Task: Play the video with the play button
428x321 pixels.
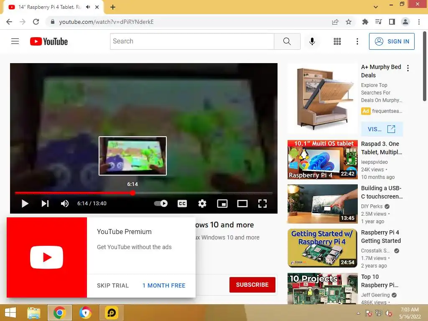Action: point(25,204)
